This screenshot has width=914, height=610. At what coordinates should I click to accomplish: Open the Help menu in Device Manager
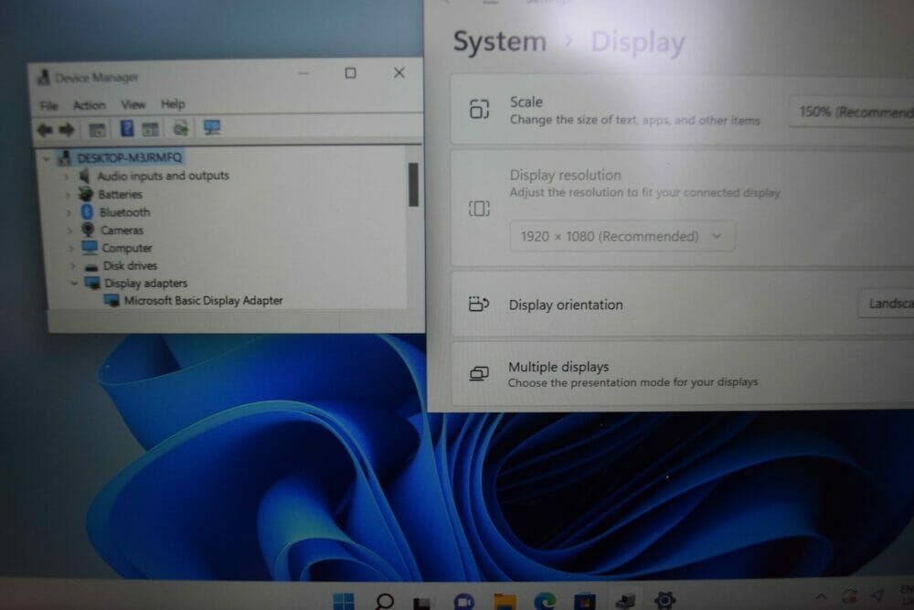pos(173,104)
